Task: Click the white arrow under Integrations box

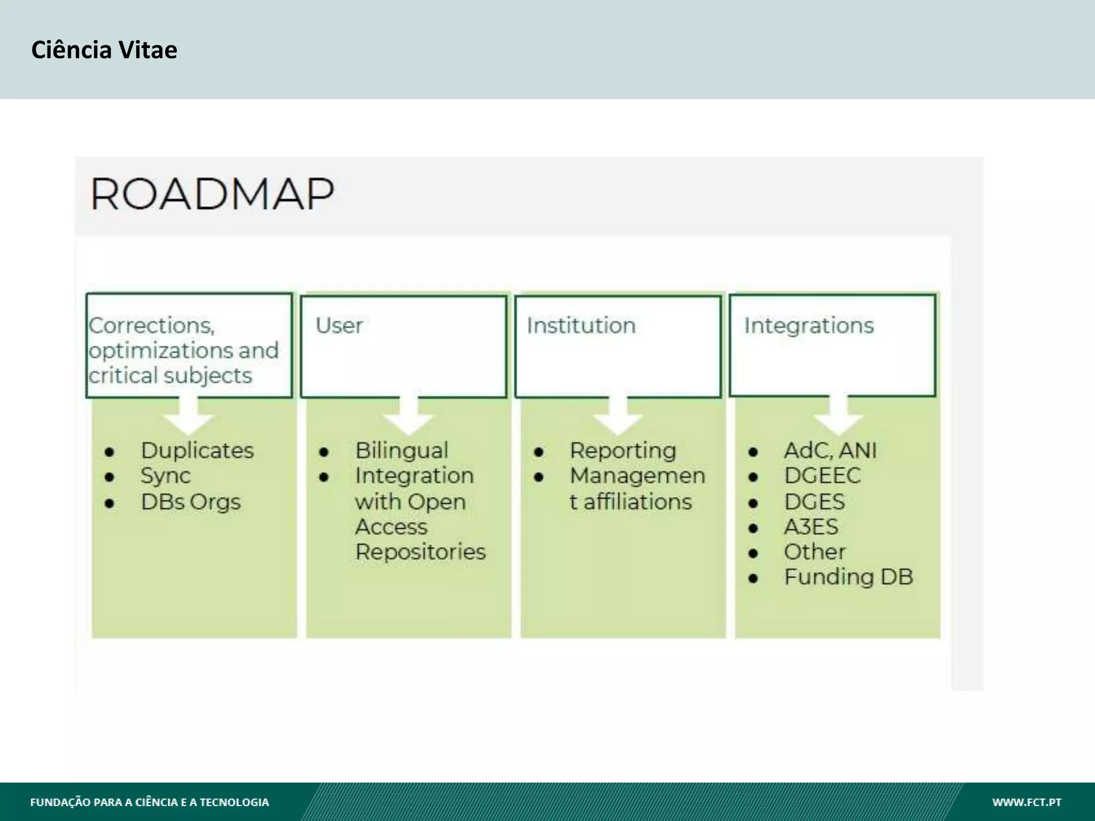Action: (838, 416)
